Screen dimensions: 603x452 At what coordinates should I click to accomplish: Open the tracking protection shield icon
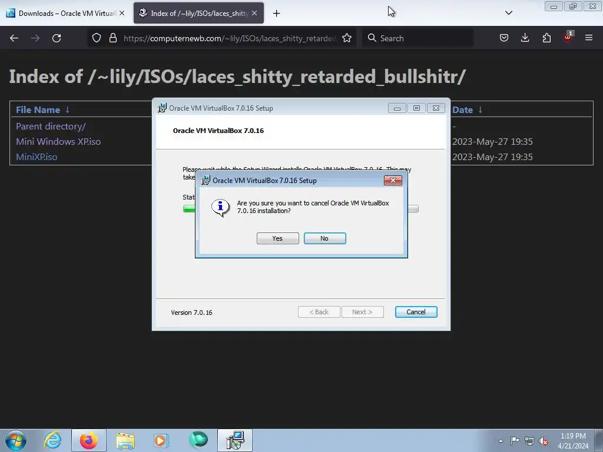point(97,38)
